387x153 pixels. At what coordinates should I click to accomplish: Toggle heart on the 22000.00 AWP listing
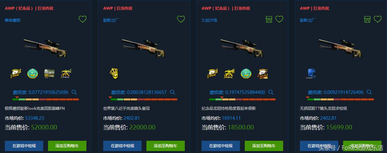pos(181,19)
